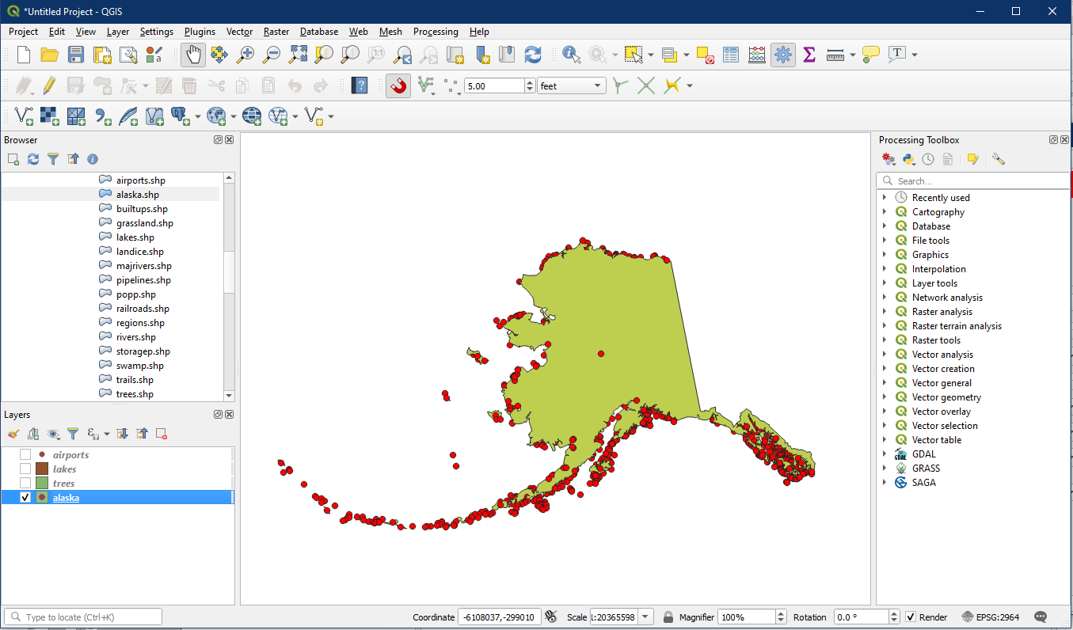Viewport: 1073px width, 630px height.
Task: Save the current project
Action: (76, 55)
